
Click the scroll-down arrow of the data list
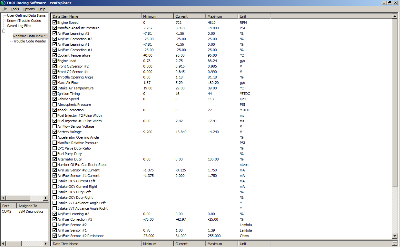point(395,236)
